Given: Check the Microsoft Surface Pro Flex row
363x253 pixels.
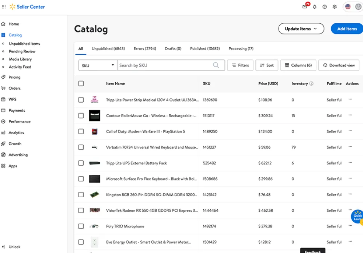Looking at the screenshot, I should 81,179.
